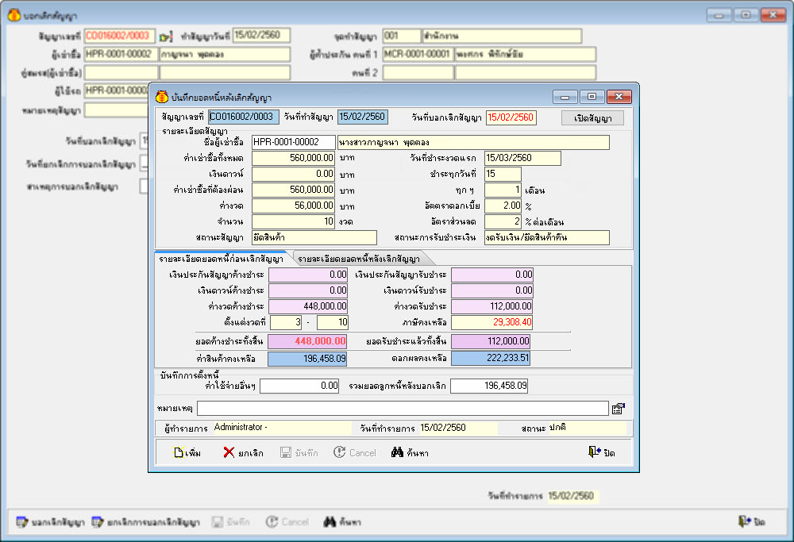794x542 pixels.
Task: Click the ค่างวดรับชำระ field 112,000.00
Action: (x=492, y=306)
